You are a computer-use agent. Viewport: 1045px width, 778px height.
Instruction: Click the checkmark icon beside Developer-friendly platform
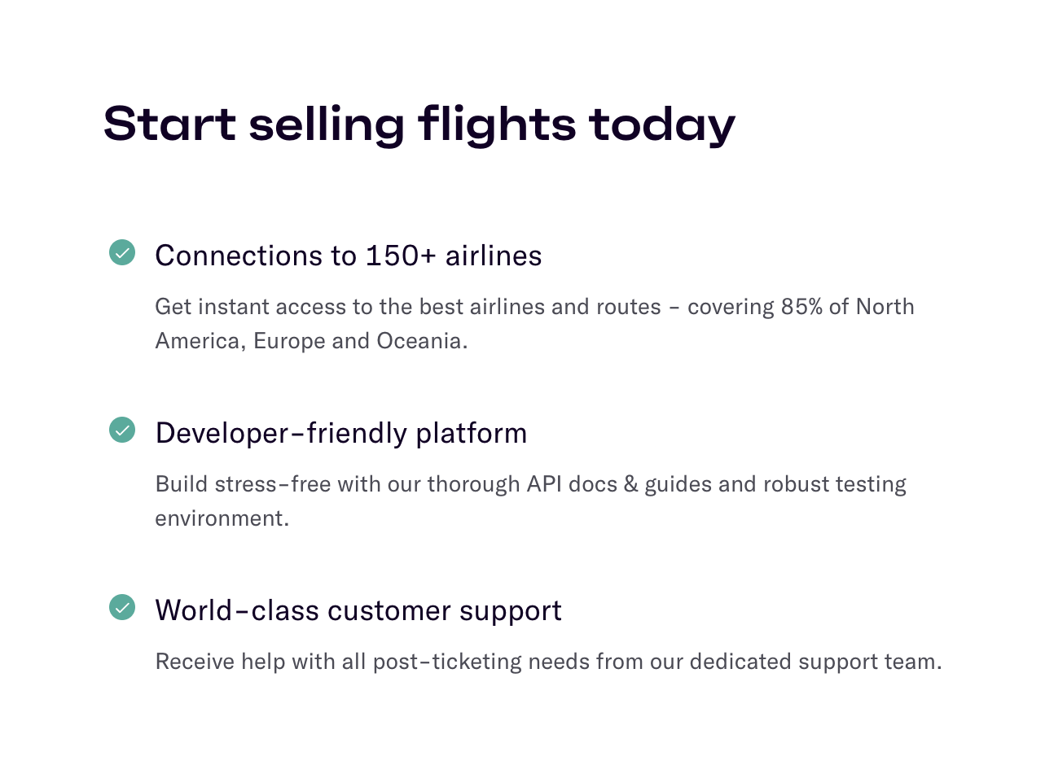click(122, 430)
